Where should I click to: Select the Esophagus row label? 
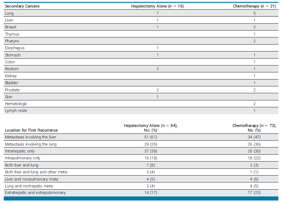(15, 48)
